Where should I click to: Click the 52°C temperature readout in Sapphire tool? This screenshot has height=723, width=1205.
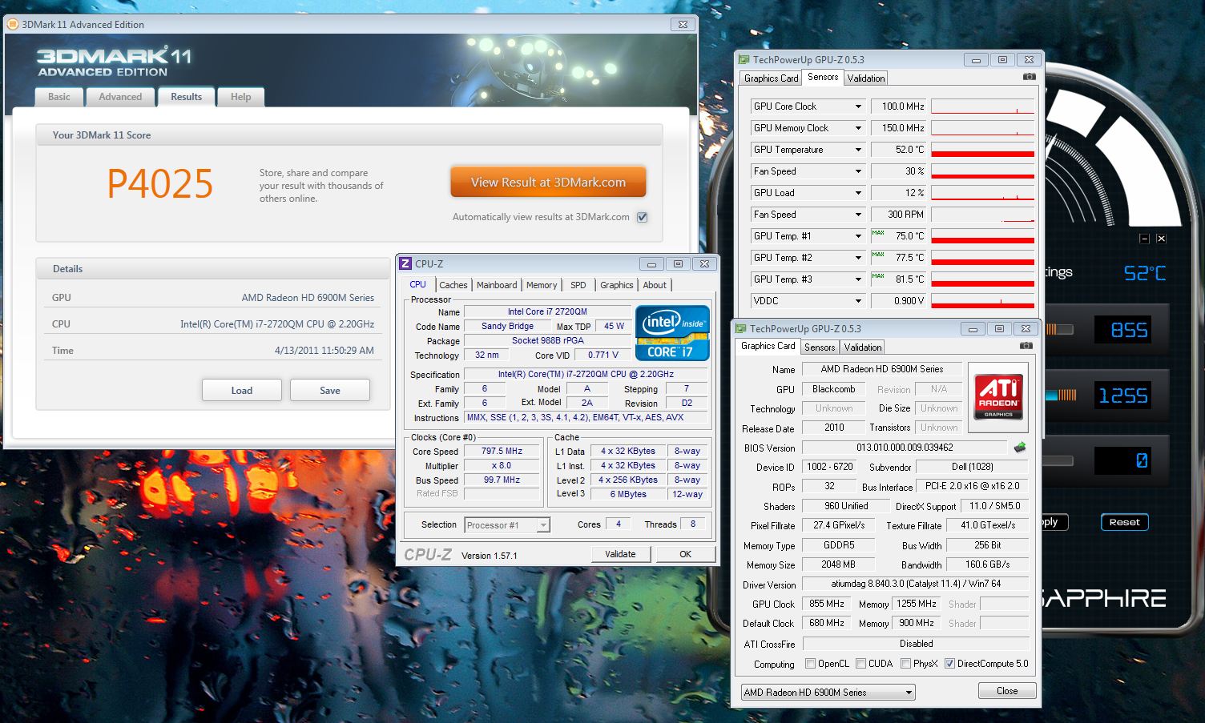coord(1145,273)
